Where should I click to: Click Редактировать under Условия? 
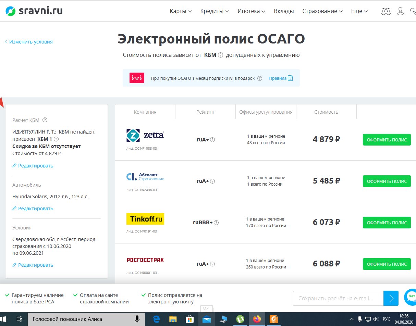point(33,265)
